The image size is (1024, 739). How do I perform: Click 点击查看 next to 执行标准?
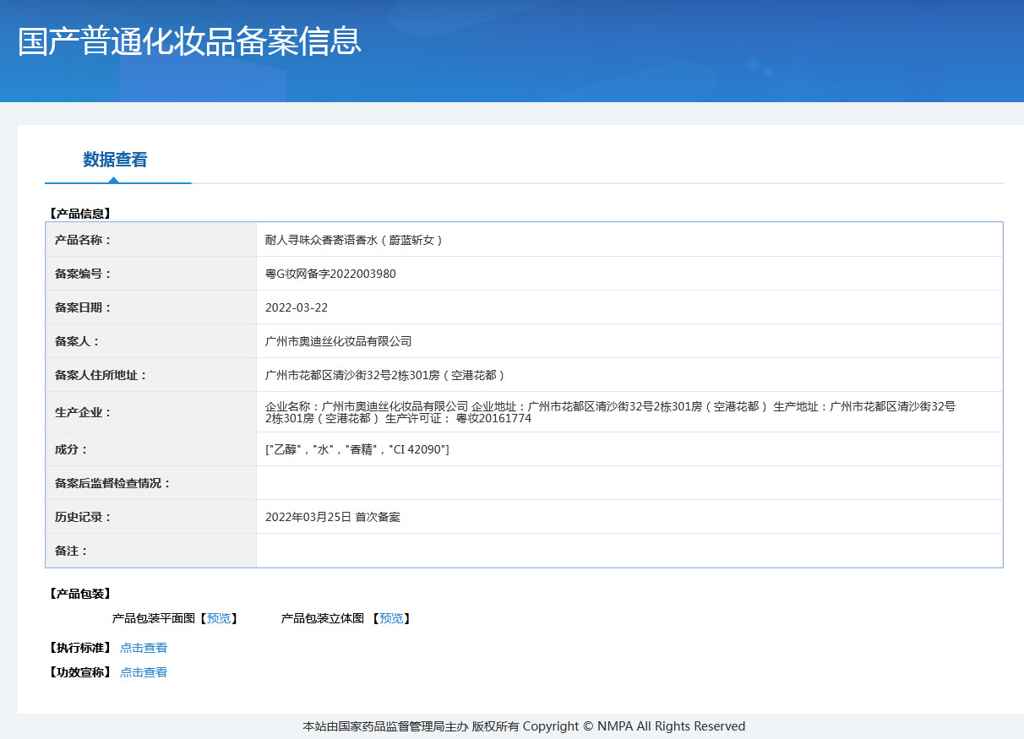(143, 648)
